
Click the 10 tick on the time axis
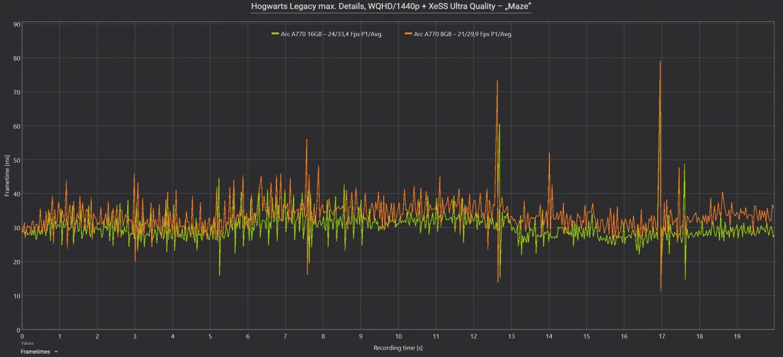coord(398,336)
